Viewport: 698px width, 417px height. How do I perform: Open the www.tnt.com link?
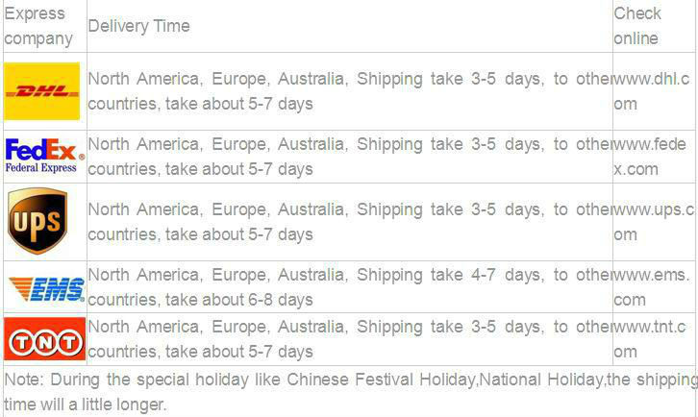[x=650, y=339]
